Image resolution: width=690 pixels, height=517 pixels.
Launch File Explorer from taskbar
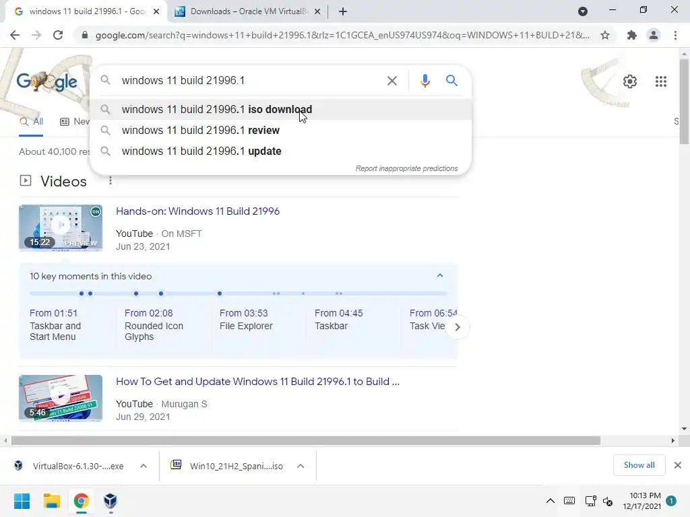(x=51, y=501)
